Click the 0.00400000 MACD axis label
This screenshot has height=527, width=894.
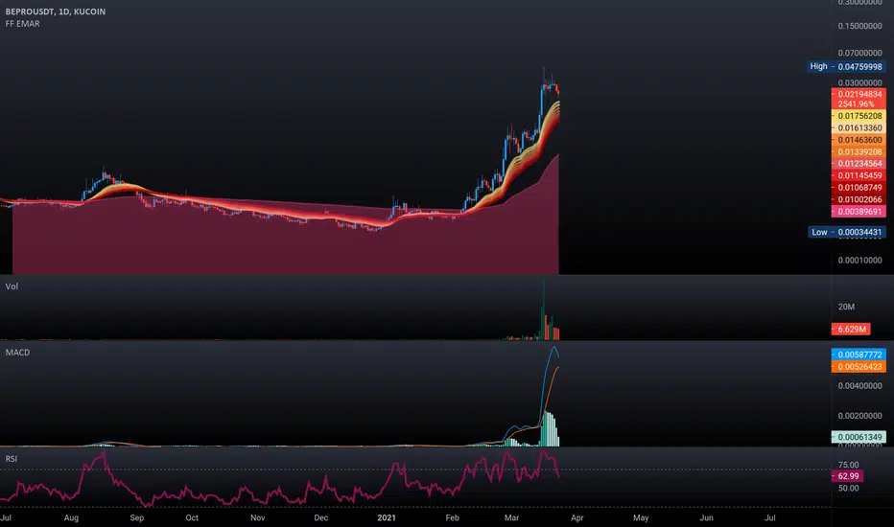(859, 386)
